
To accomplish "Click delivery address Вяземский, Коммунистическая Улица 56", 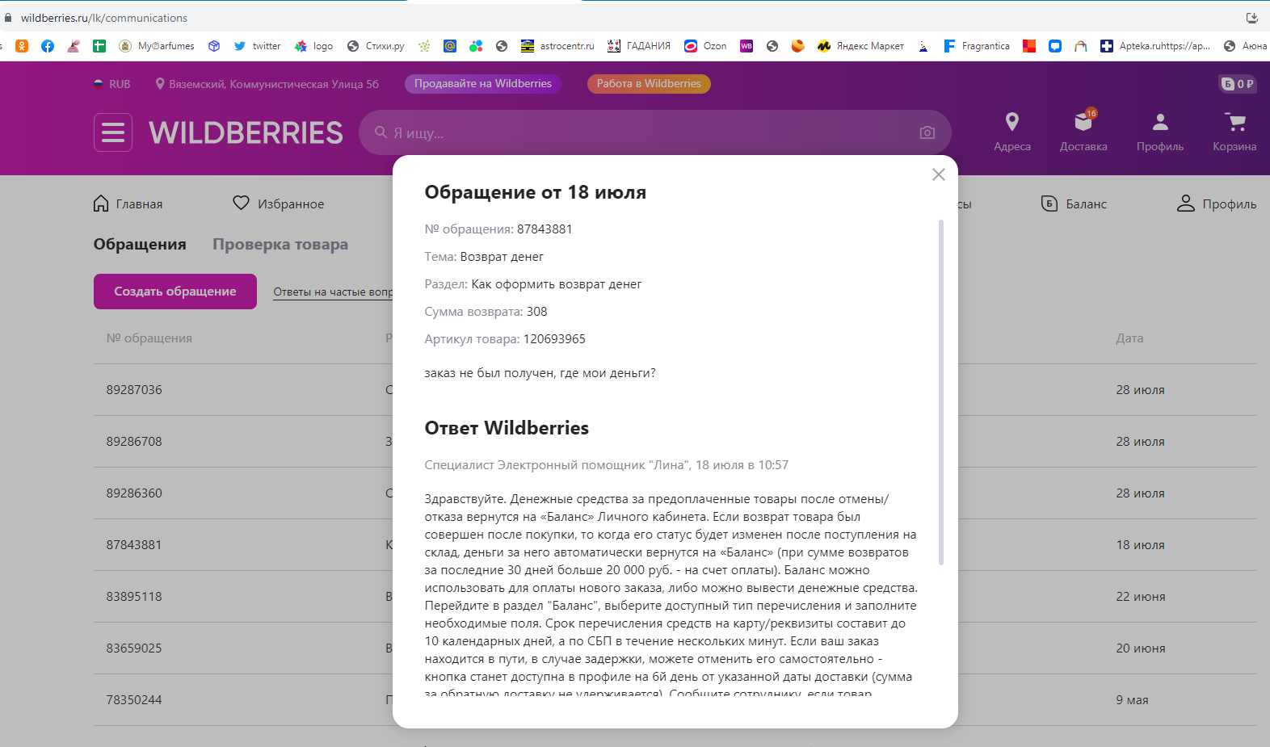I will click(x=267, y=84).
